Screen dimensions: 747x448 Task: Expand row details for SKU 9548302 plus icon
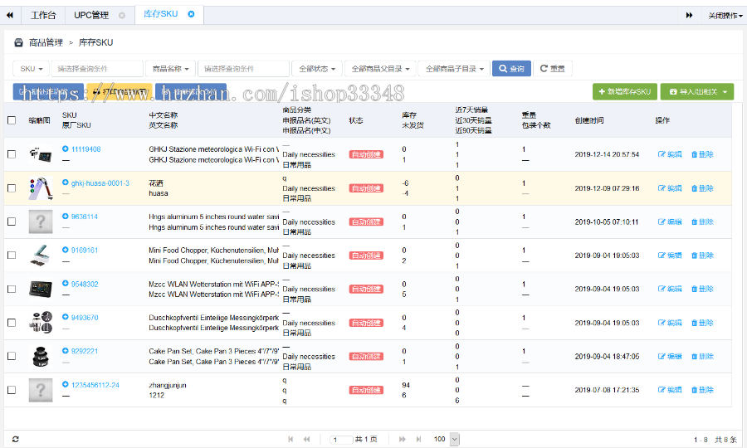coord(66,283)
